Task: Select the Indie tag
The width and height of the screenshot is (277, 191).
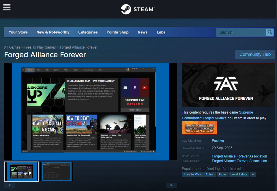Action: pos(222,174)
